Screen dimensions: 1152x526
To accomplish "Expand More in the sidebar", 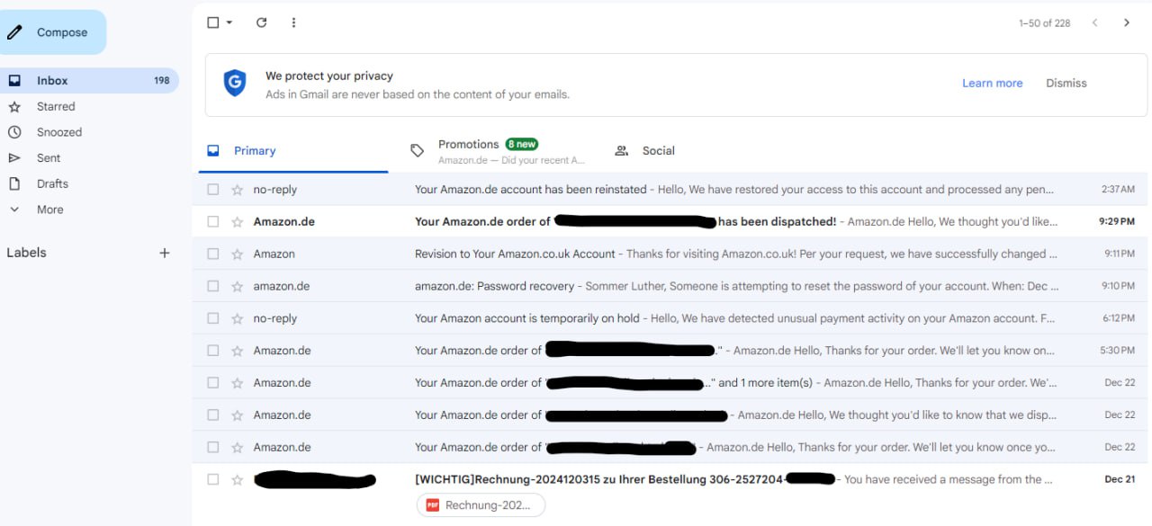I will click(x=49, y=210).
